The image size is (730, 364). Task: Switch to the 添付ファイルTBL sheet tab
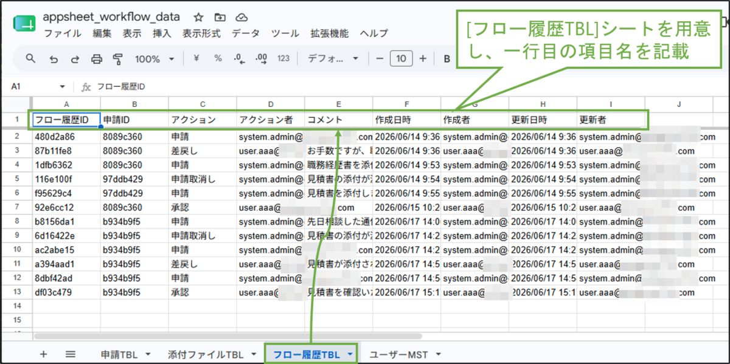[x=205, y=354]
